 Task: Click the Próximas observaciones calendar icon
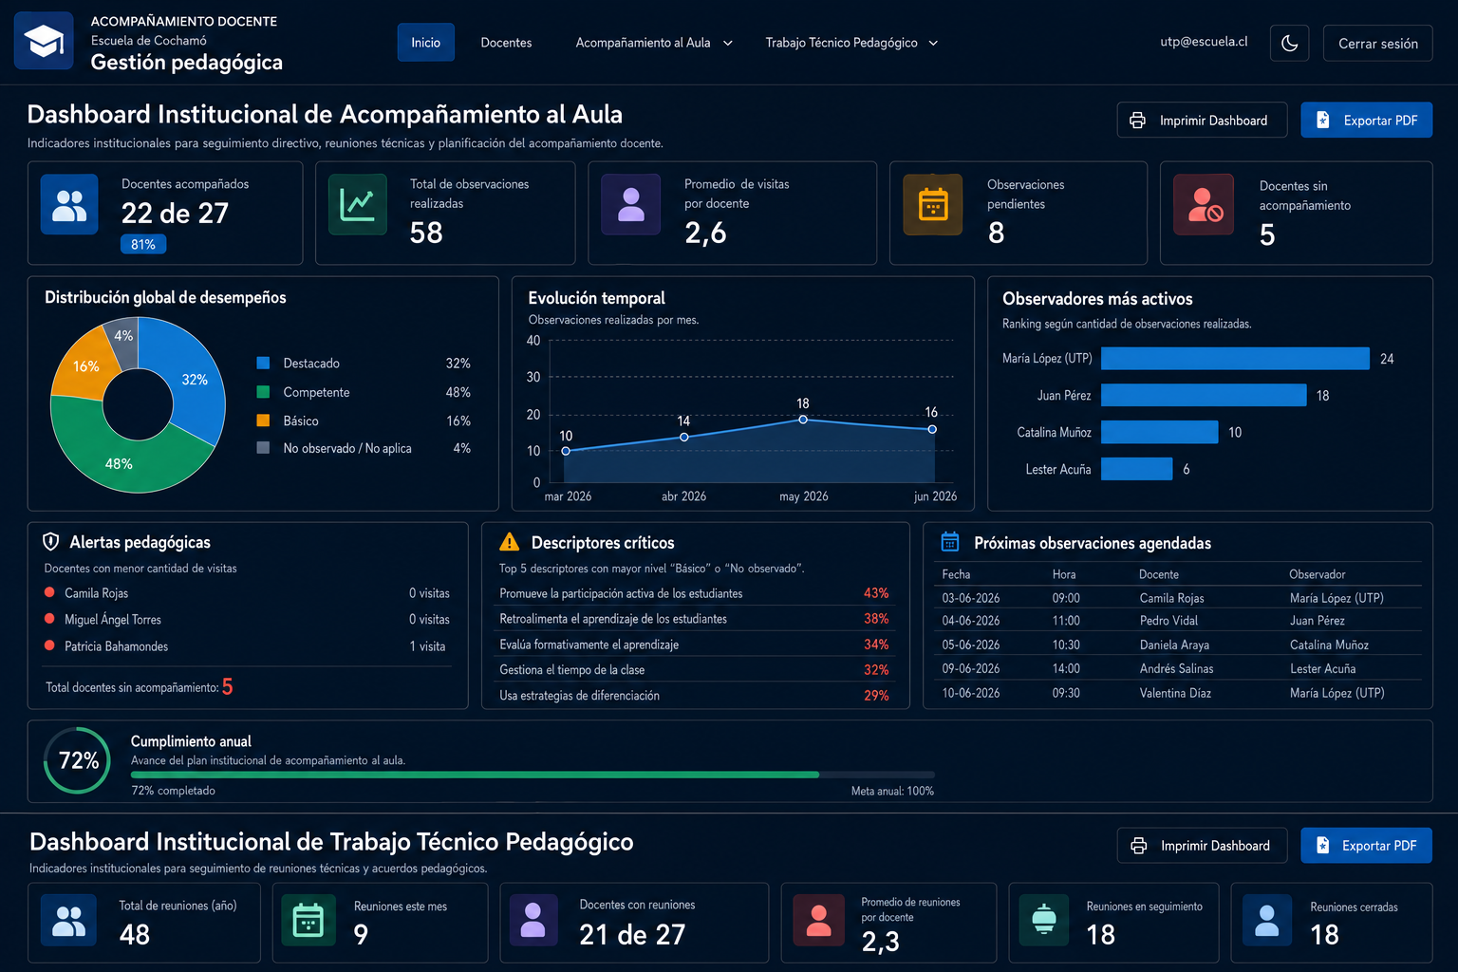(950, 542)
